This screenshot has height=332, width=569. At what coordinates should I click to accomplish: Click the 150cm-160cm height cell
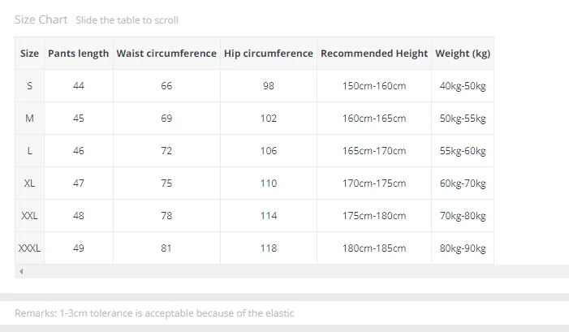coord(374,85)
